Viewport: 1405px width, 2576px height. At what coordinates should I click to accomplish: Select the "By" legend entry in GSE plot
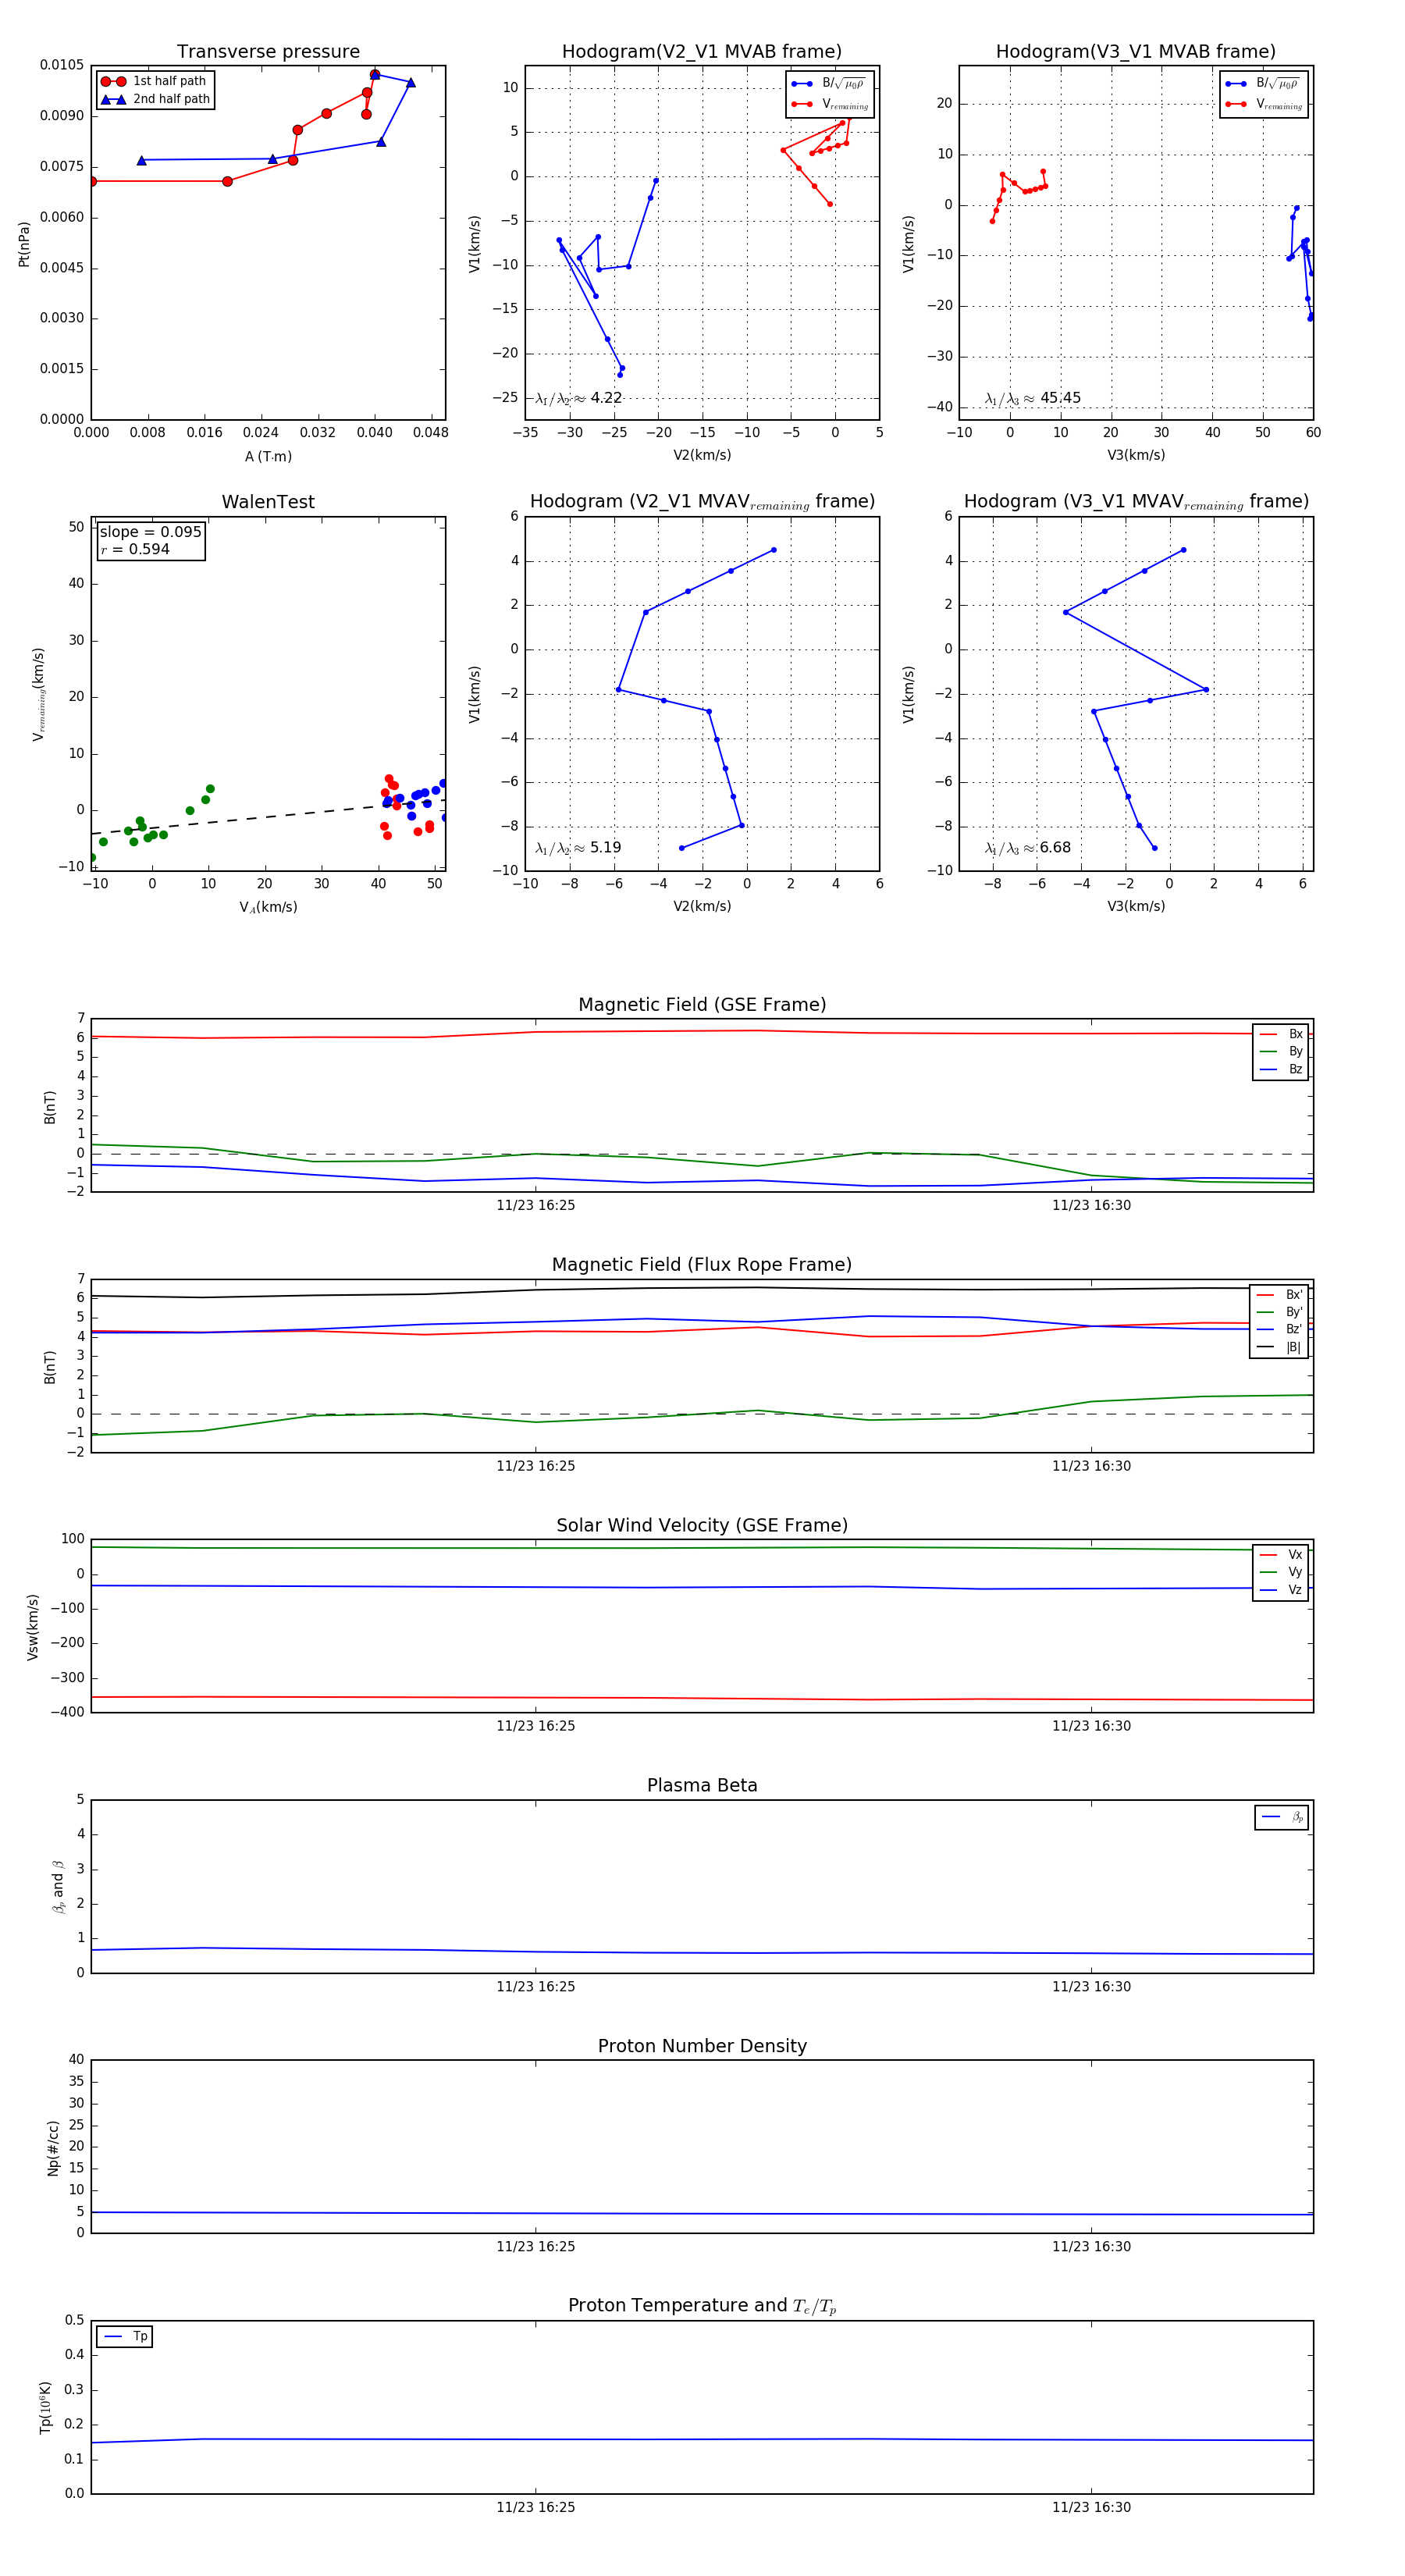tap(1281, 1051)
